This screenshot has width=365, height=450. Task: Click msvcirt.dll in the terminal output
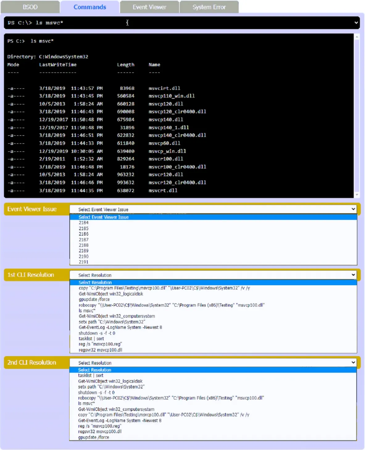[164, 88]
